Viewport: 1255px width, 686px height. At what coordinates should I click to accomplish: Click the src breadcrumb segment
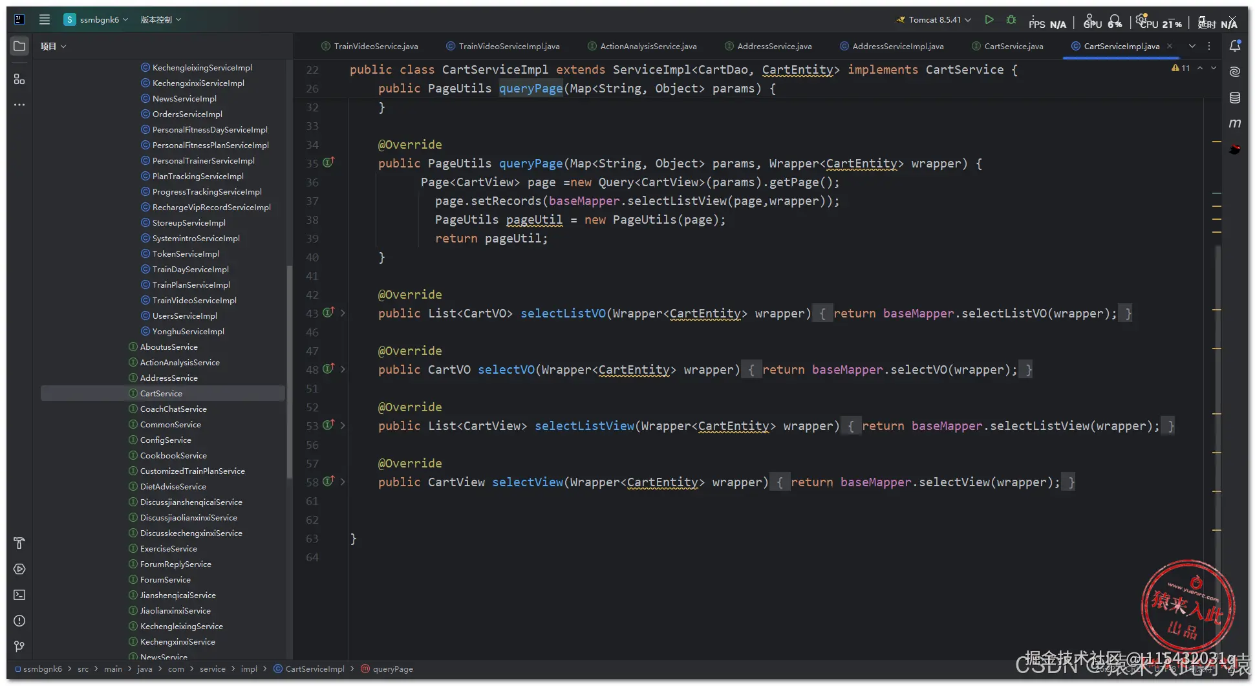pos(83,669)
